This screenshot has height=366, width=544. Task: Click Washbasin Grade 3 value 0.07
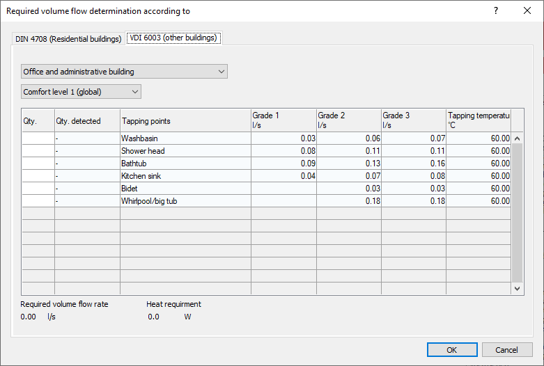414,138
